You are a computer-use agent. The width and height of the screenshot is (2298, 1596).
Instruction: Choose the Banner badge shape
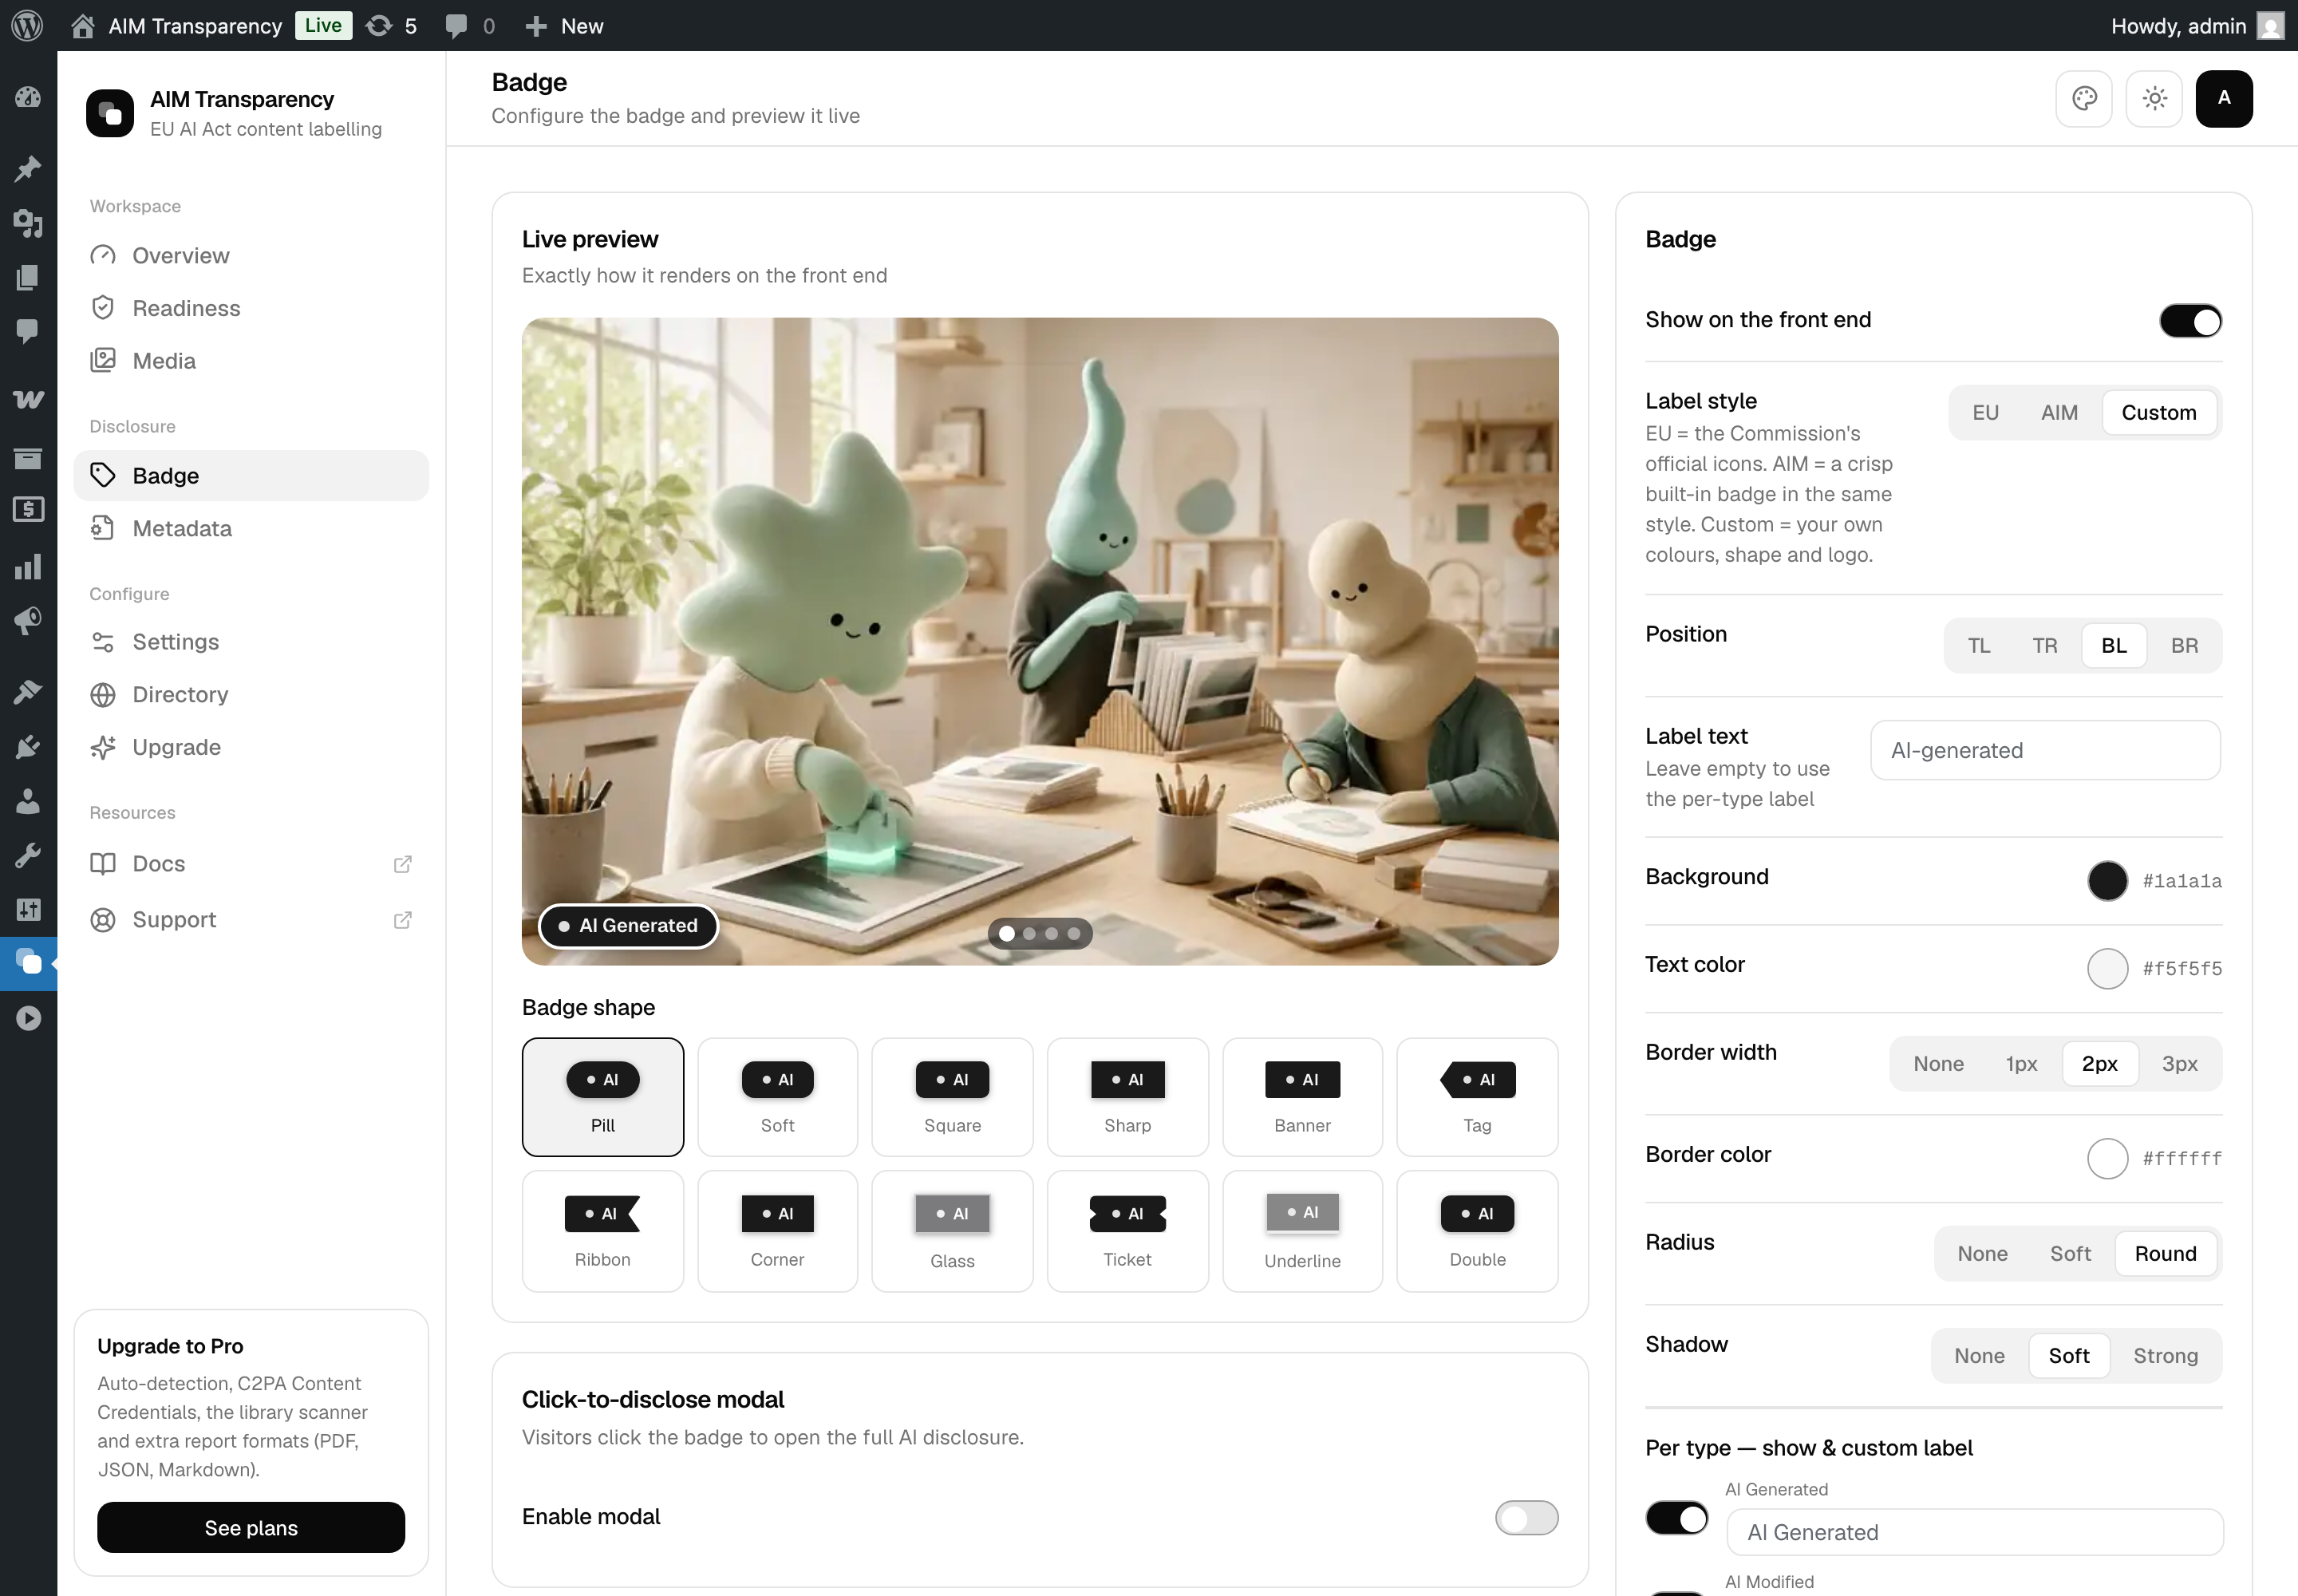point(1302,1097)
